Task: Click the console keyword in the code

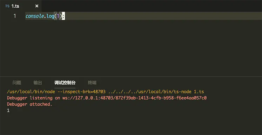Action: pos(35,16)
